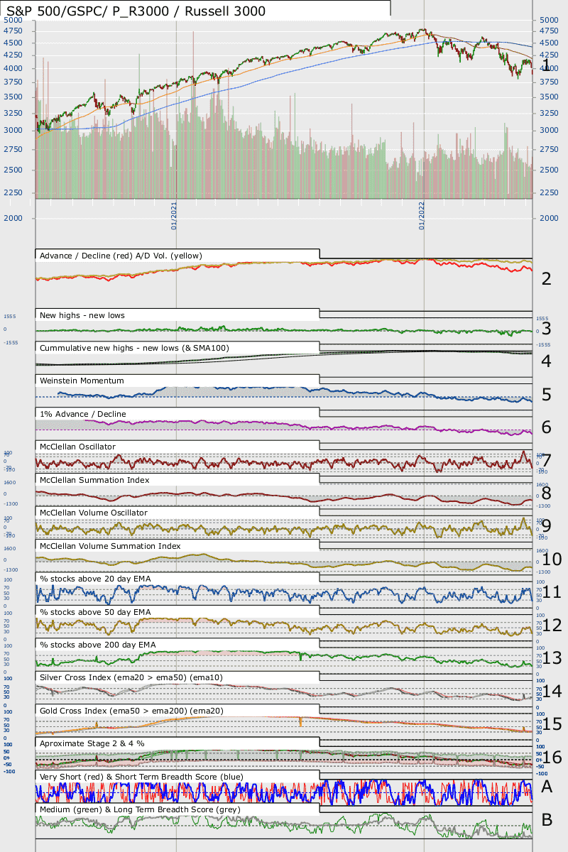Select the '% stocks above 50 day EMA' label
568x852 pixels.
click(94, 612)
